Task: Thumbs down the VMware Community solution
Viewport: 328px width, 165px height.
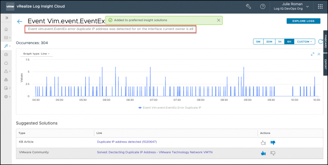Action: pos(273,153)
